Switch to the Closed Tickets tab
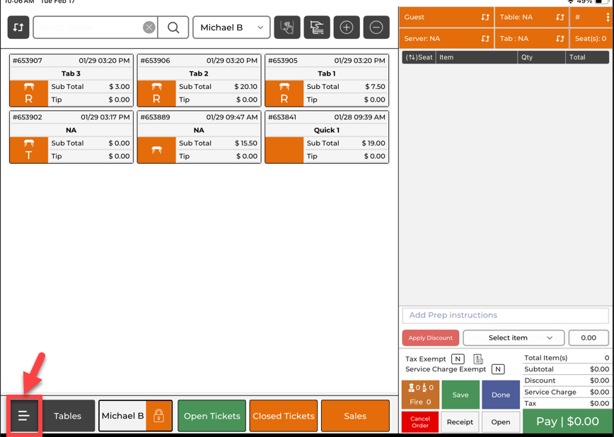This screenshot has height=437, width=614. [x=284, y=416]
